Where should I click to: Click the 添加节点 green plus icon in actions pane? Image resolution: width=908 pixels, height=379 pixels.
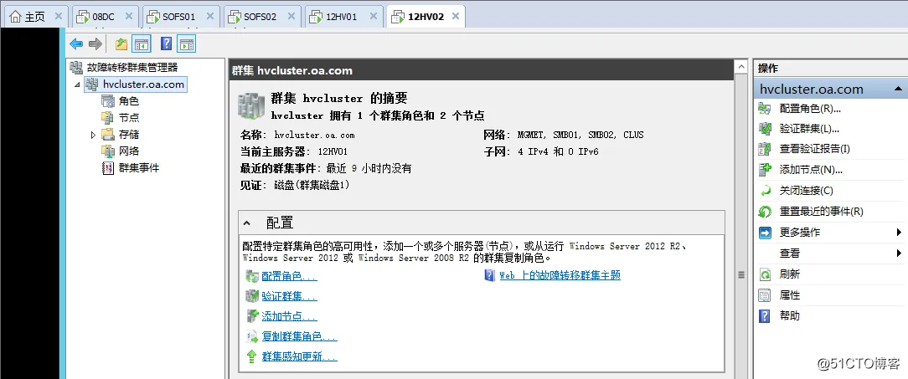pos(765,170)
